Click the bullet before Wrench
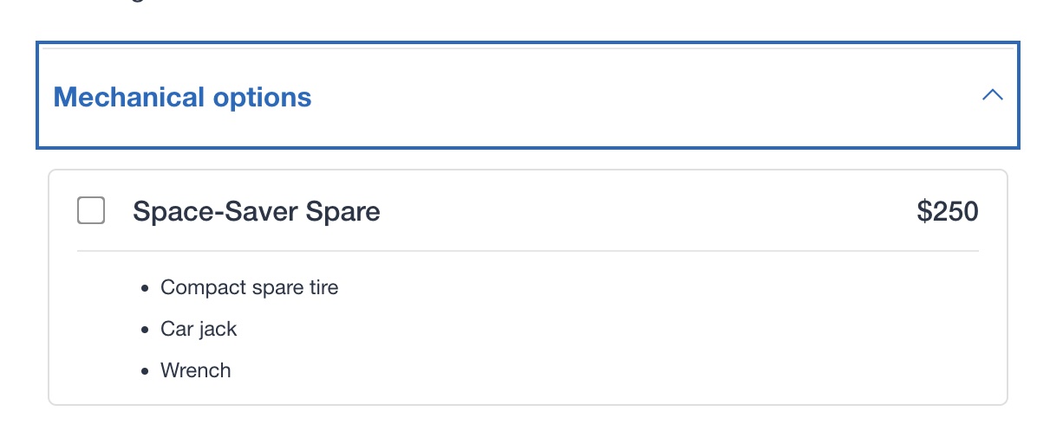 pyautogui.click(x=144, y=371)
